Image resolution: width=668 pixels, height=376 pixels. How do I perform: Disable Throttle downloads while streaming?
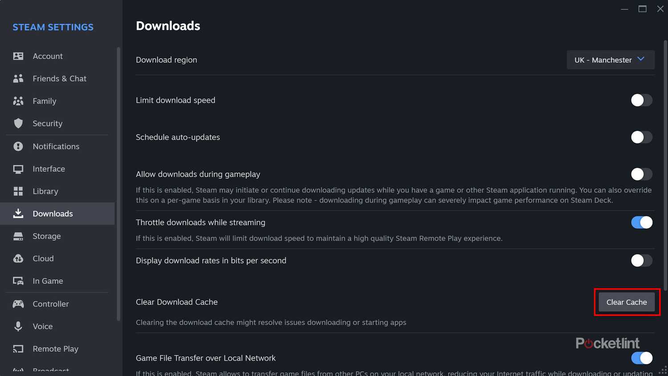point(641,222)
